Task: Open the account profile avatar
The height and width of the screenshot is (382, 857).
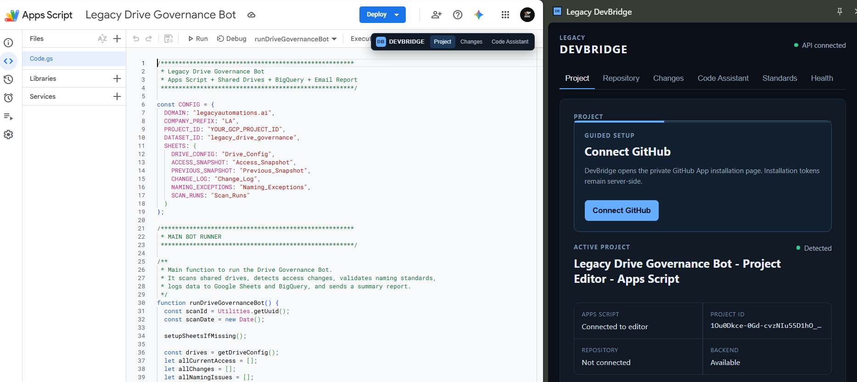Action: pos(527,15)
